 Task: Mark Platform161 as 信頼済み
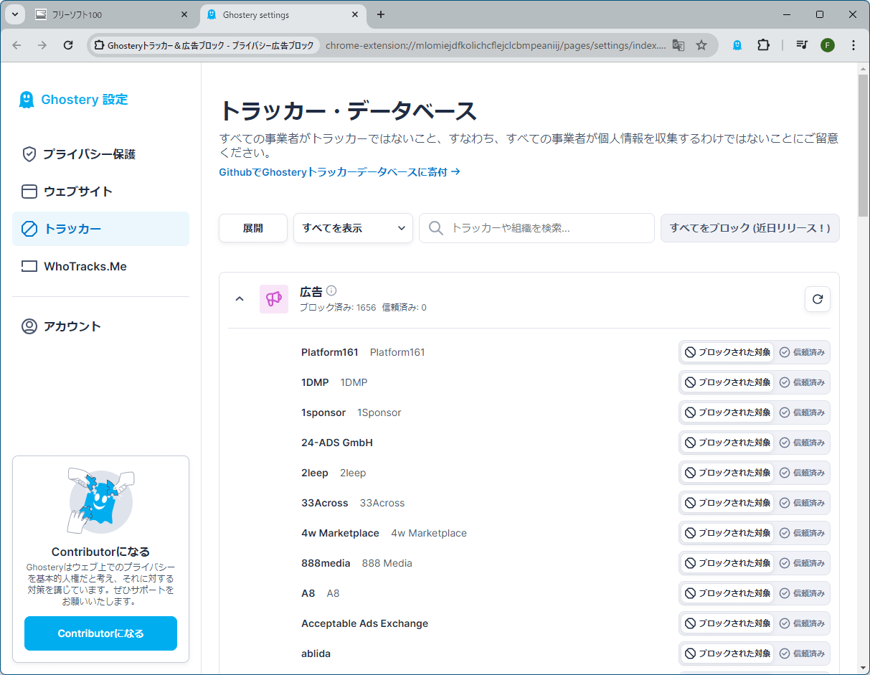point(803,352)
